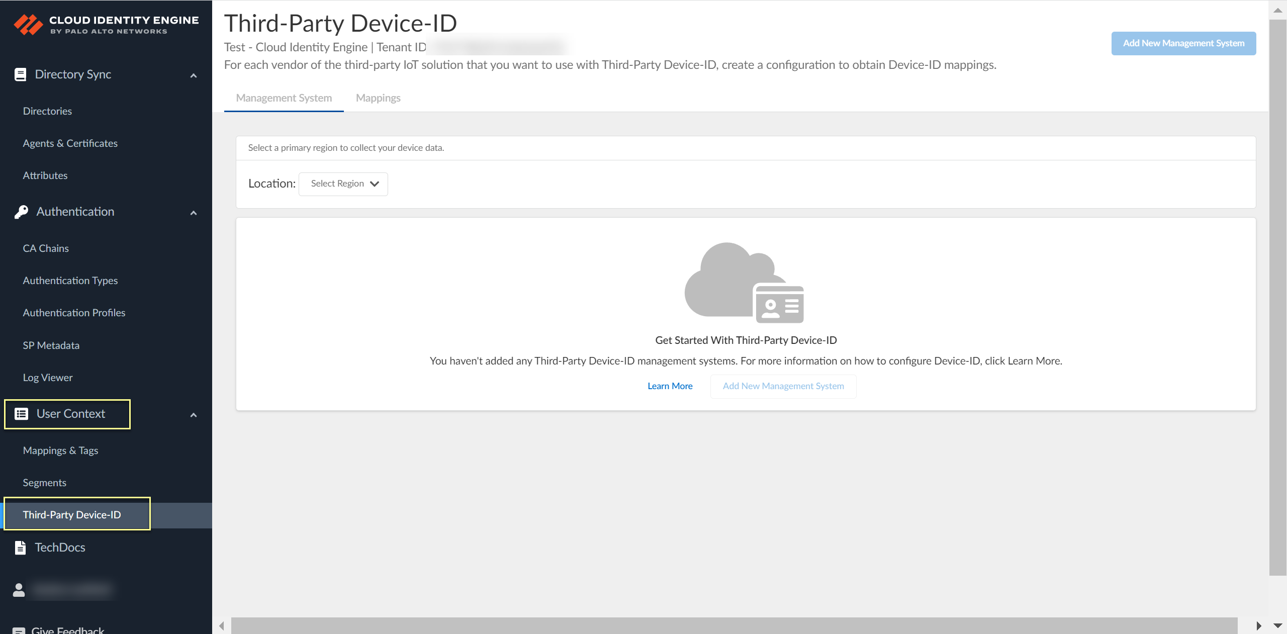Click the Give Feedback icon

pos(19,630)
